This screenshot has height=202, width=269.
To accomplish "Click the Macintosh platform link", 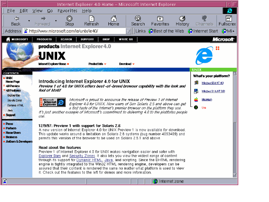I will [207, 100].
